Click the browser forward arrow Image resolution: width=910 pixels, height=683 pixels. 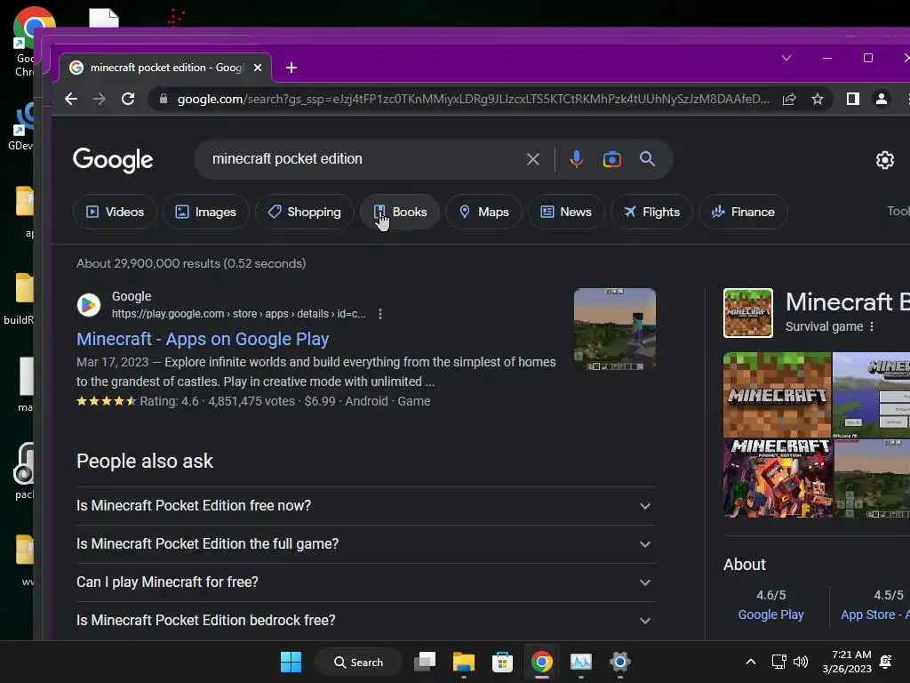[x=100, y=100]
